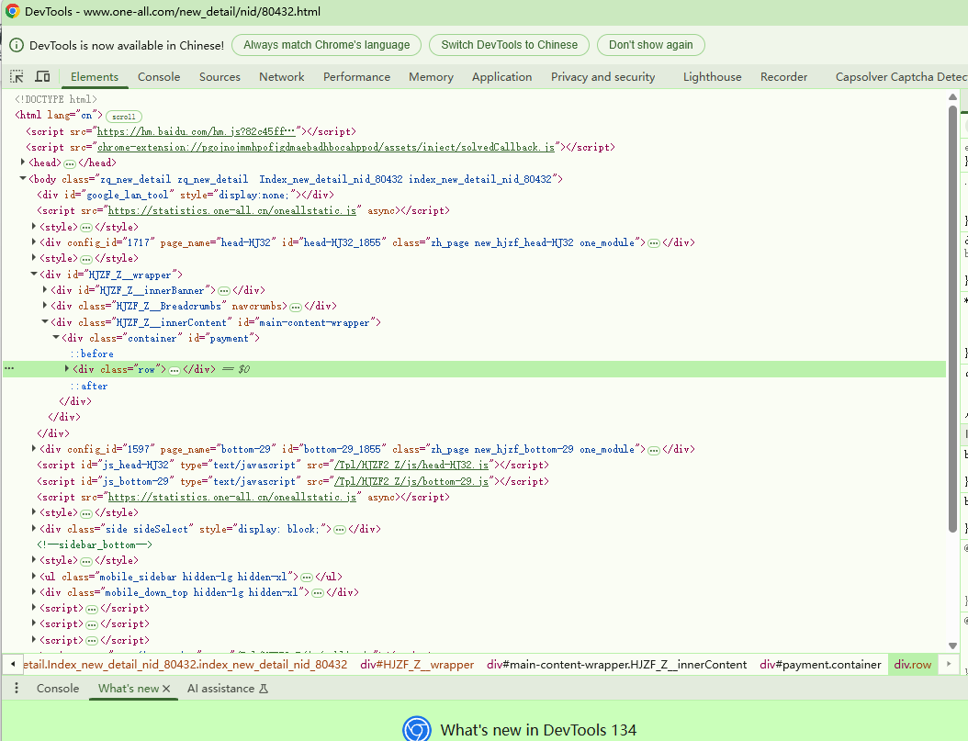The width and height of the screenshot is (968, 741).
Task: Activate the inspect element picker icon
Action: [x=17, y=77]
